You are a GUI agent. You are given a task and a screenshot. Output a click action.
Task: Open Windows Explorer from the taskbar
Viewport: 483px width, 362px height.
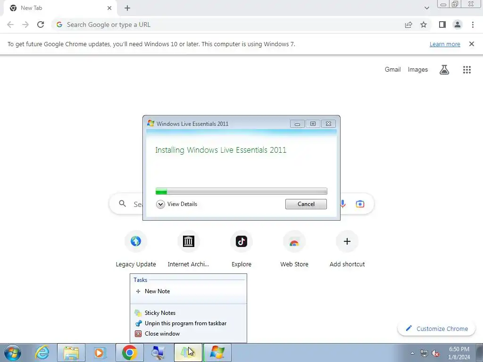click(x=71, y=353)
